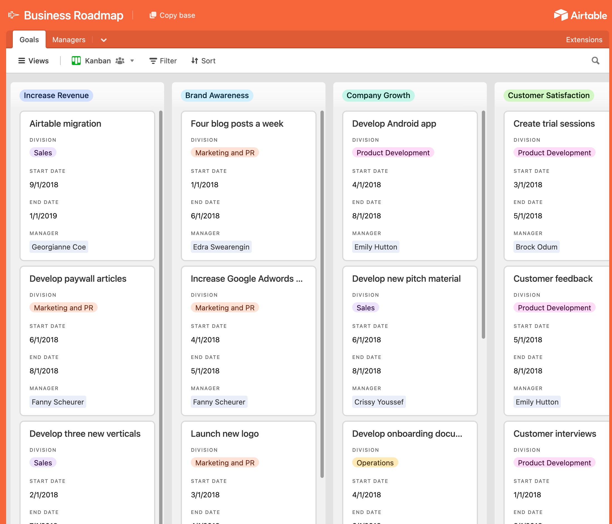Open the Views sidebar
Screen dimensions: 612x524
33,61
